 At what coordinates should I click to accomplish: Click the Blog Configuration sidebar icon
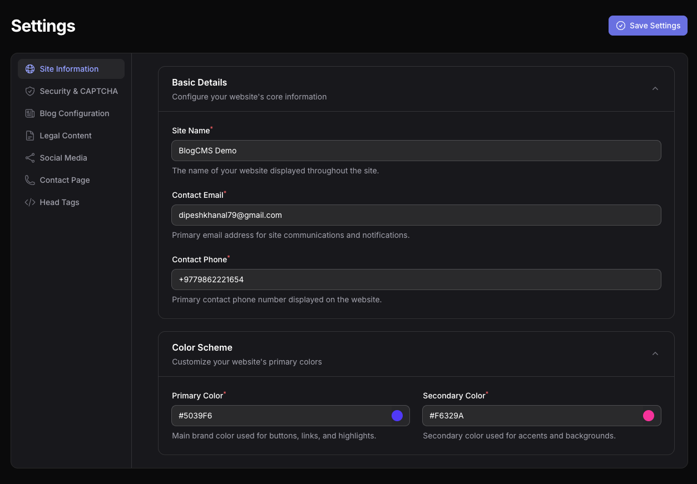(30, 113)
